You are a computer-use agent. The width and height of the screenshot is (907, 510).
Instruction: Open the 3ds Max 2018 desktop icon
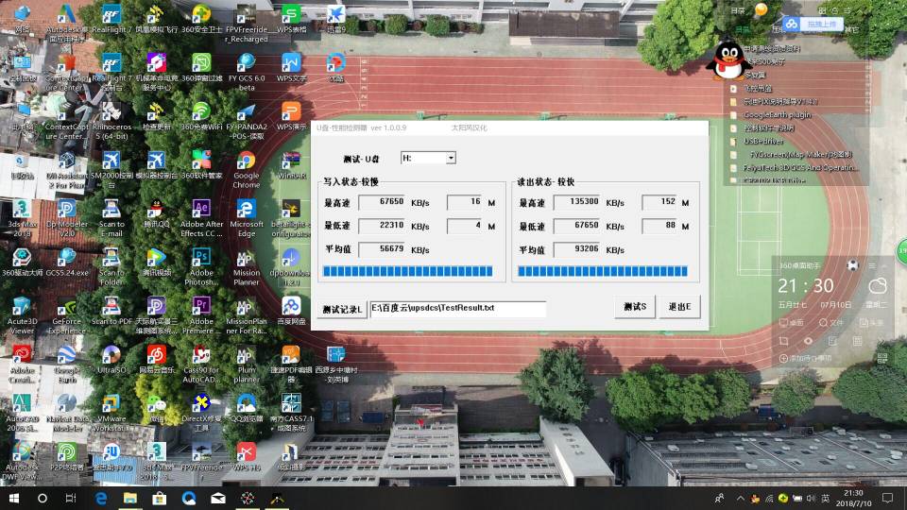click(x=22, y=218)
